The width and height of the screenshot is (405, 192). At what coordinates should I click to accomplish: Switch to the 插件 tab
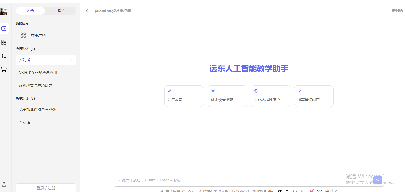61,11
